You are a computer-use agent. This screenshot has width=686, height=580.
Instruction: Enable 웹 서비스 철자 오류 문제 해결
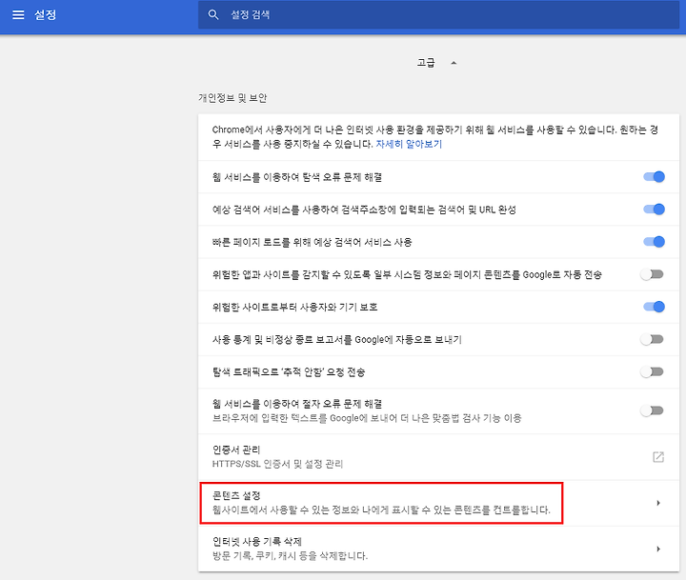click(653, 410)
